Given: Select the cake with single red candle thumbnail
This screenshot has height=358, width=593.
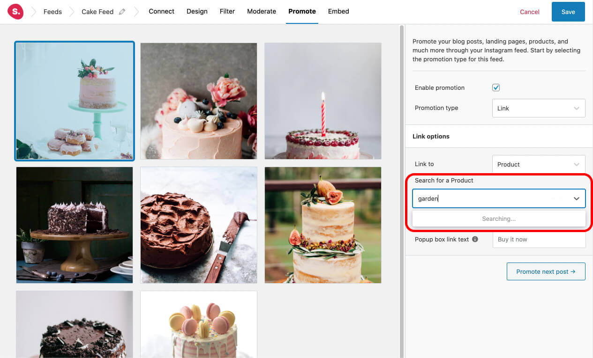Looking at the screenshot, I should pos(323,101).
